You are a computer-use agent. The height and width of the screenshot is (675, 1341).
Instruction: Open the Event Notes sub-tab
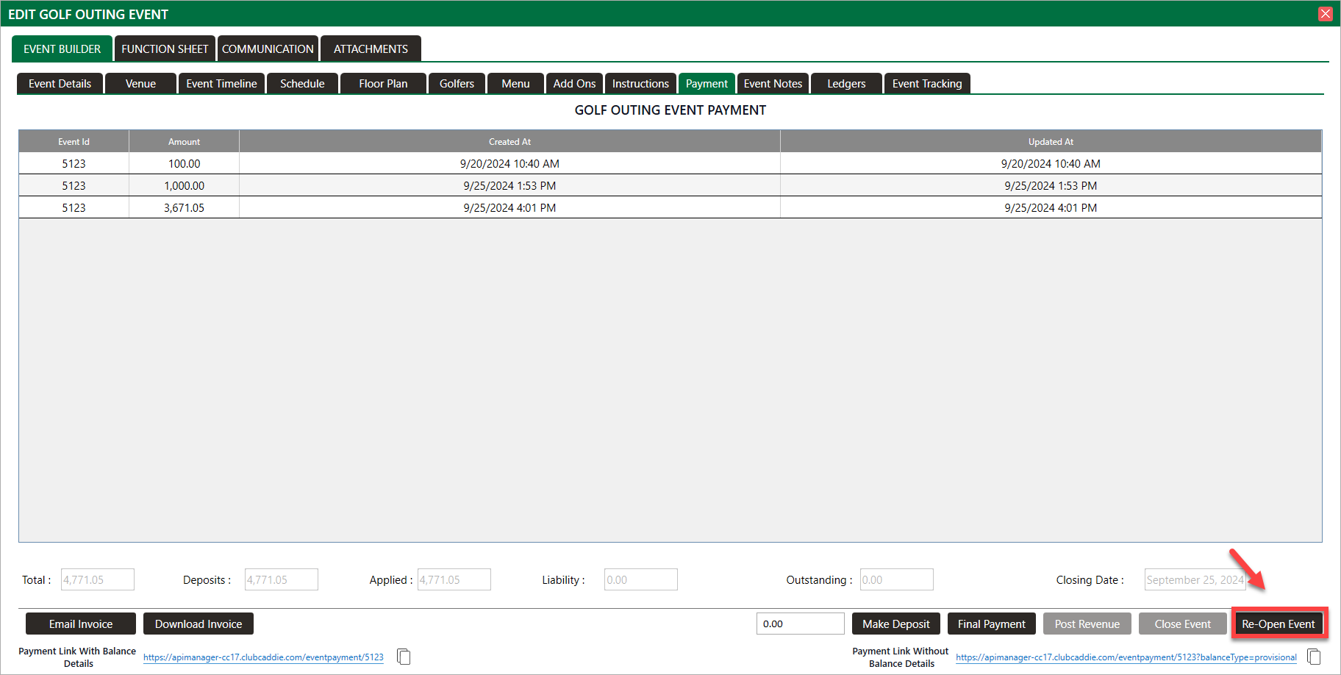tap(773, 84)
